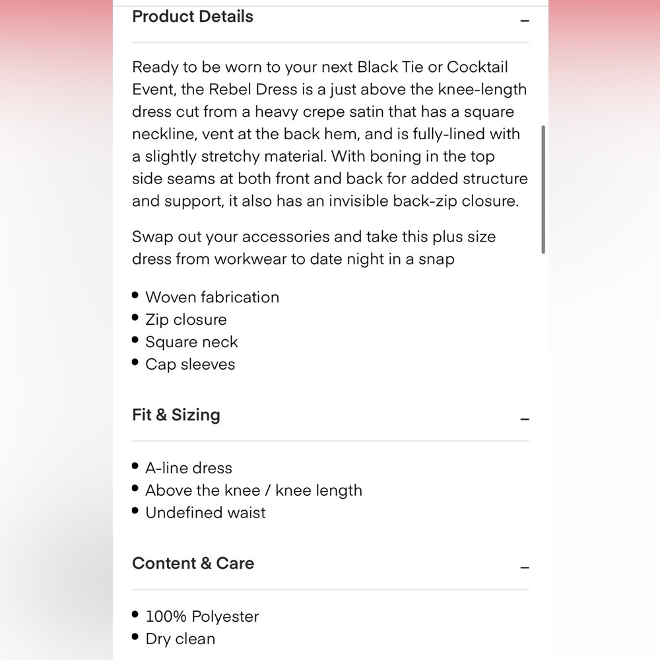This screenshot has height=660, width=660.
Task: Click the bullet dot beside Woven fabrication
Action: 135,296
